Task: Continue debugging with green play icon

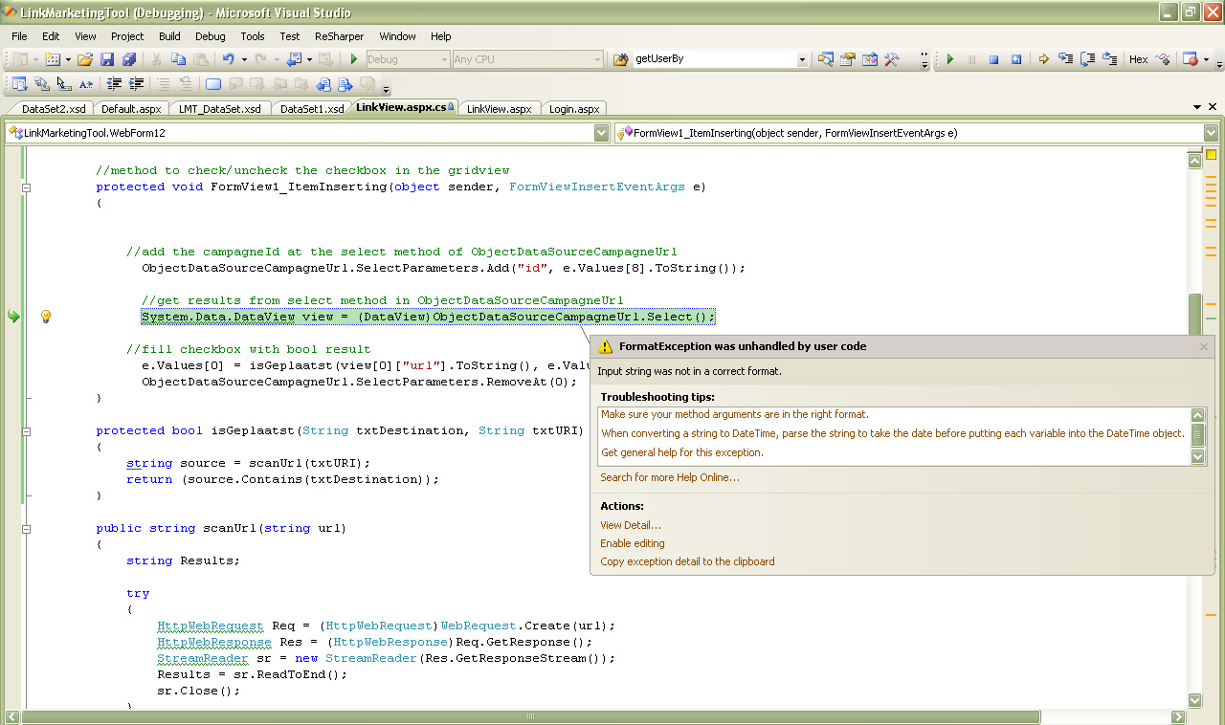Action: [949, 59]
